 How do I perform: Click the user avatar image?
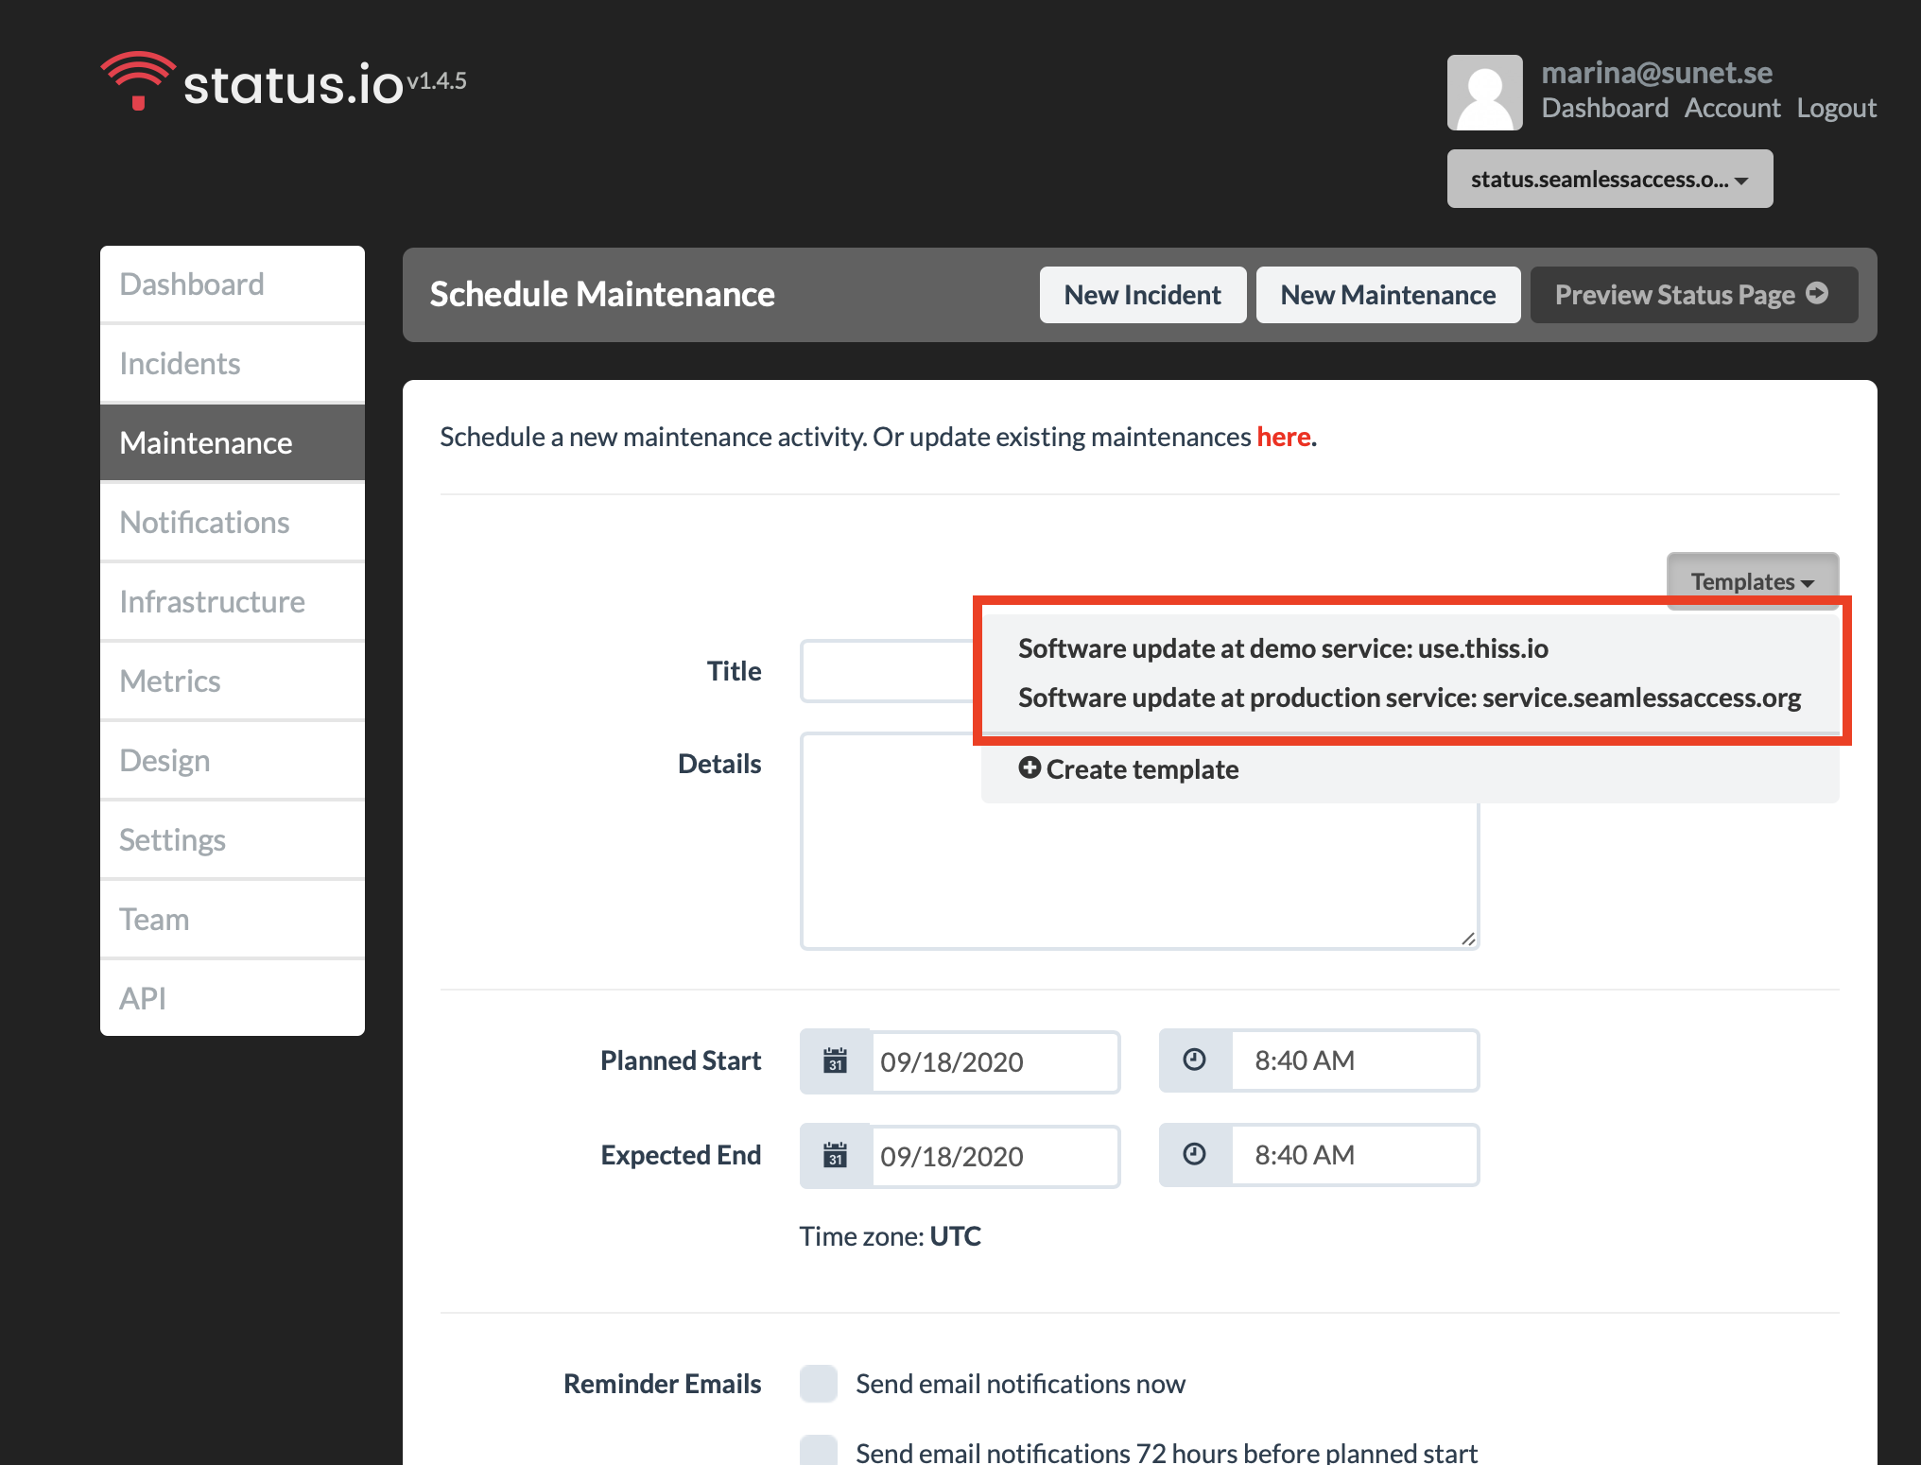tap(1484, 93)
